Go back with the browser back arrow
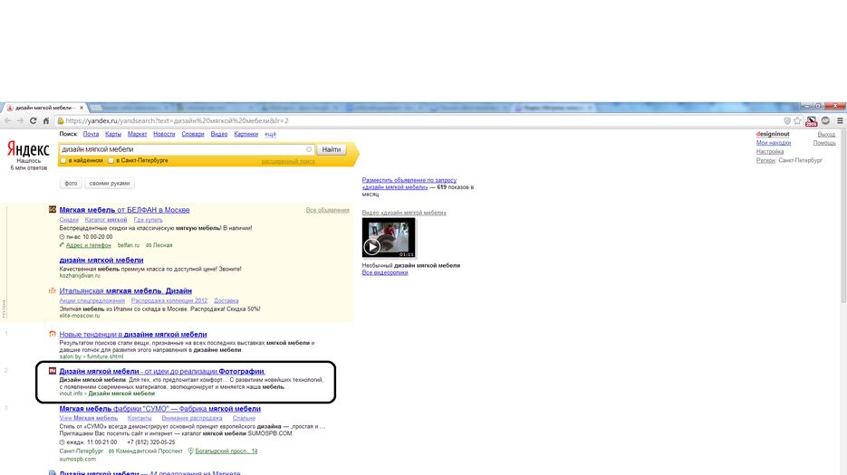 [x=7, y=121]
